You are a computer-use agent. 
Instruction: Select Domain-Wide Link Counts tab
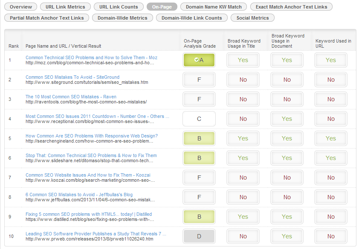pos(191,18)
